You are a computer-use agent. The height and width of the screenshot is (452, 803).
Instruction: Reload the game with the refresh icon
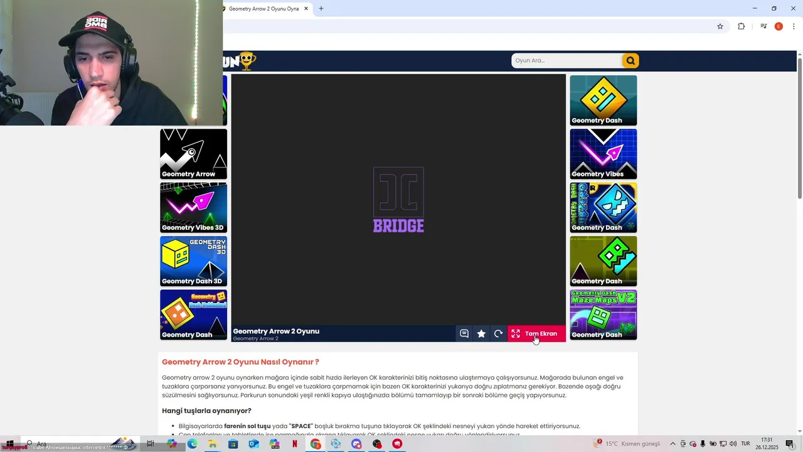click(498, 333)
